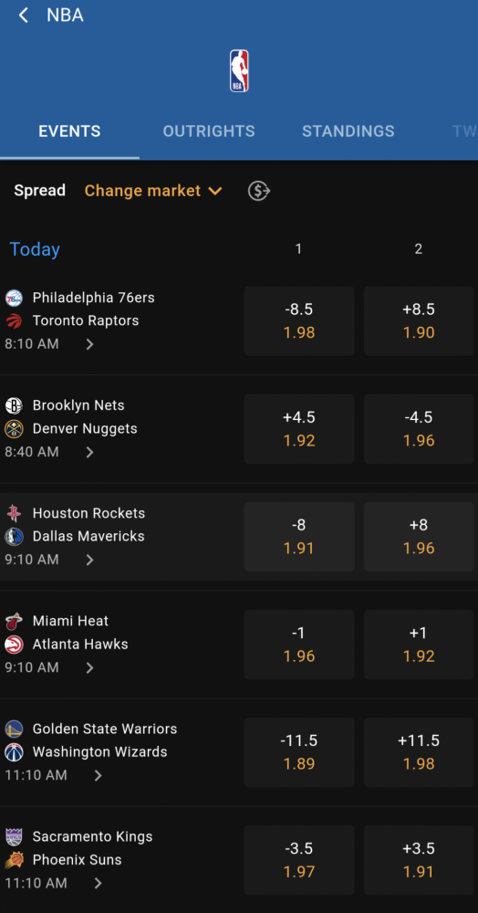Expand the 76ers vs Raptors event chevron
The width and height of the screenshot is (478, 913).
click(x=89, y=344)
